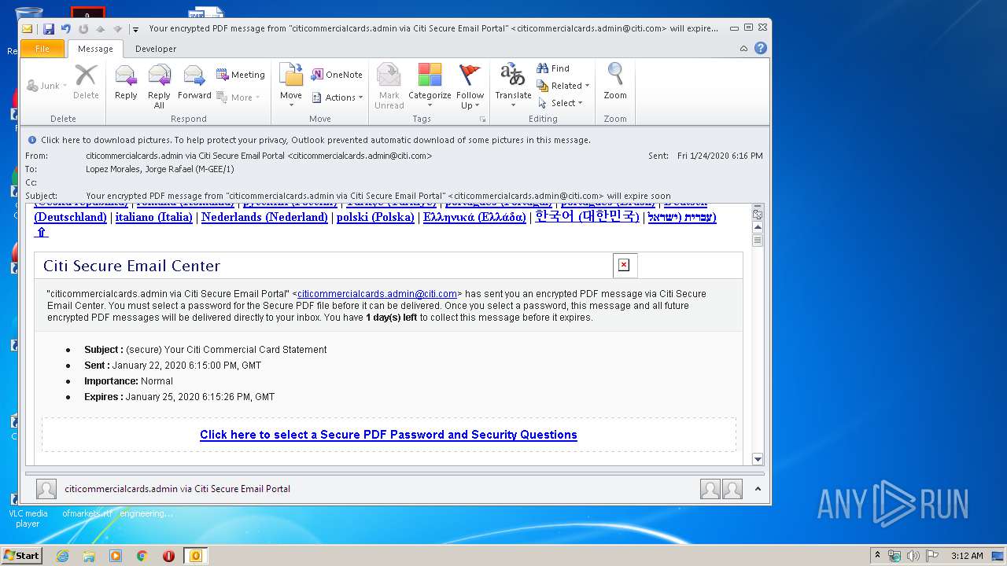Minimize the ribbon with the chevron
This screenshot has width=1007, height=566.
coord(743,49)
